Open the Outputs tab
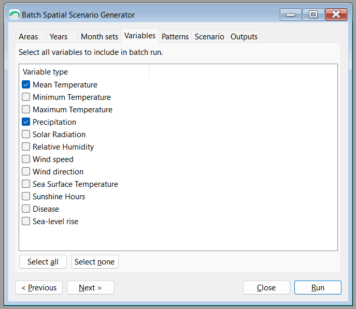Viewport: 356px width, 309px height. [x=244, y=37]
